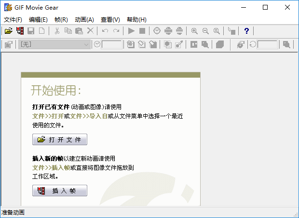Click the Redo arrow icon
Image resolution: width=299 pixels, height=218 pixels.
tap(116, 31)
